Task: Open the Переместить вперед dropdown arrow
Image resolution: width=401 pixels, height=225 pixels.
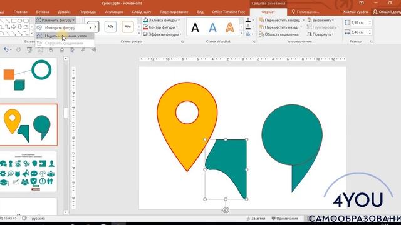Action: point(303,20)
